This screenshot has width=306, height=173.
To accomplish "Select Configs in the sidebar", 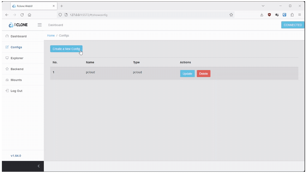I will coord(16,47).
